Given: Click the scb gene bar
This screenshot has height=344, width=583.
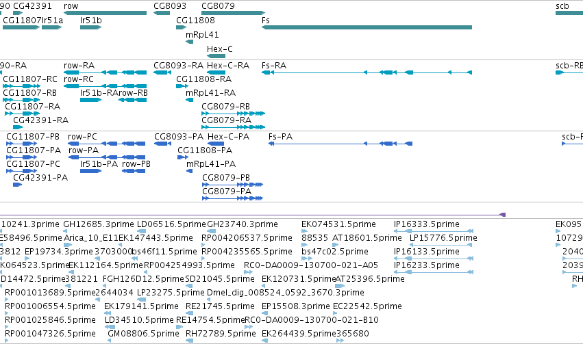Looking at the screenshot, I should click(569, 13).
